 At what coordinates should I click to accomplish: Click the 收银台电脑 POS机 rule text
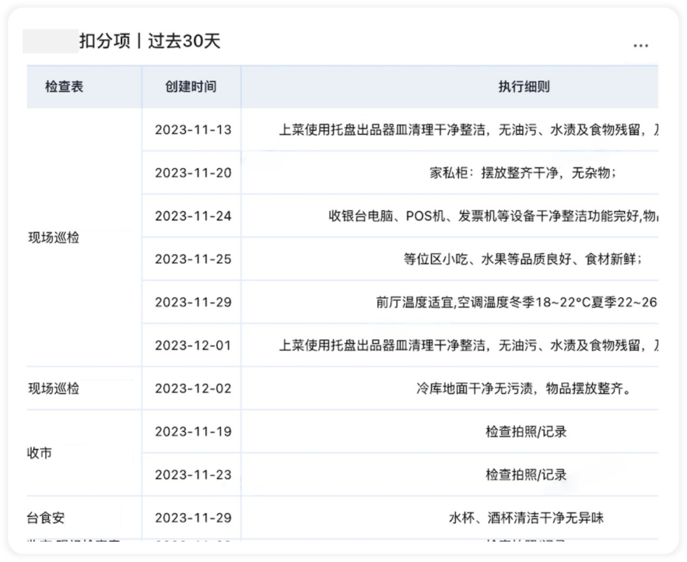point(494,216)
